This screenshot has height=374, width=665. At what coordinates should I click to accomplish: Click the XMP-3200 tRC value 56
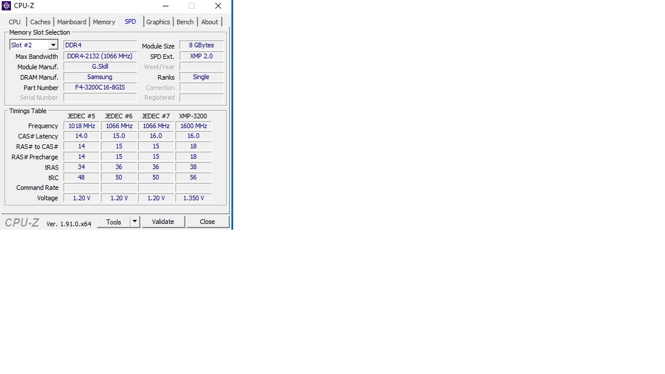pyautogui.click(x=193, y=177)
